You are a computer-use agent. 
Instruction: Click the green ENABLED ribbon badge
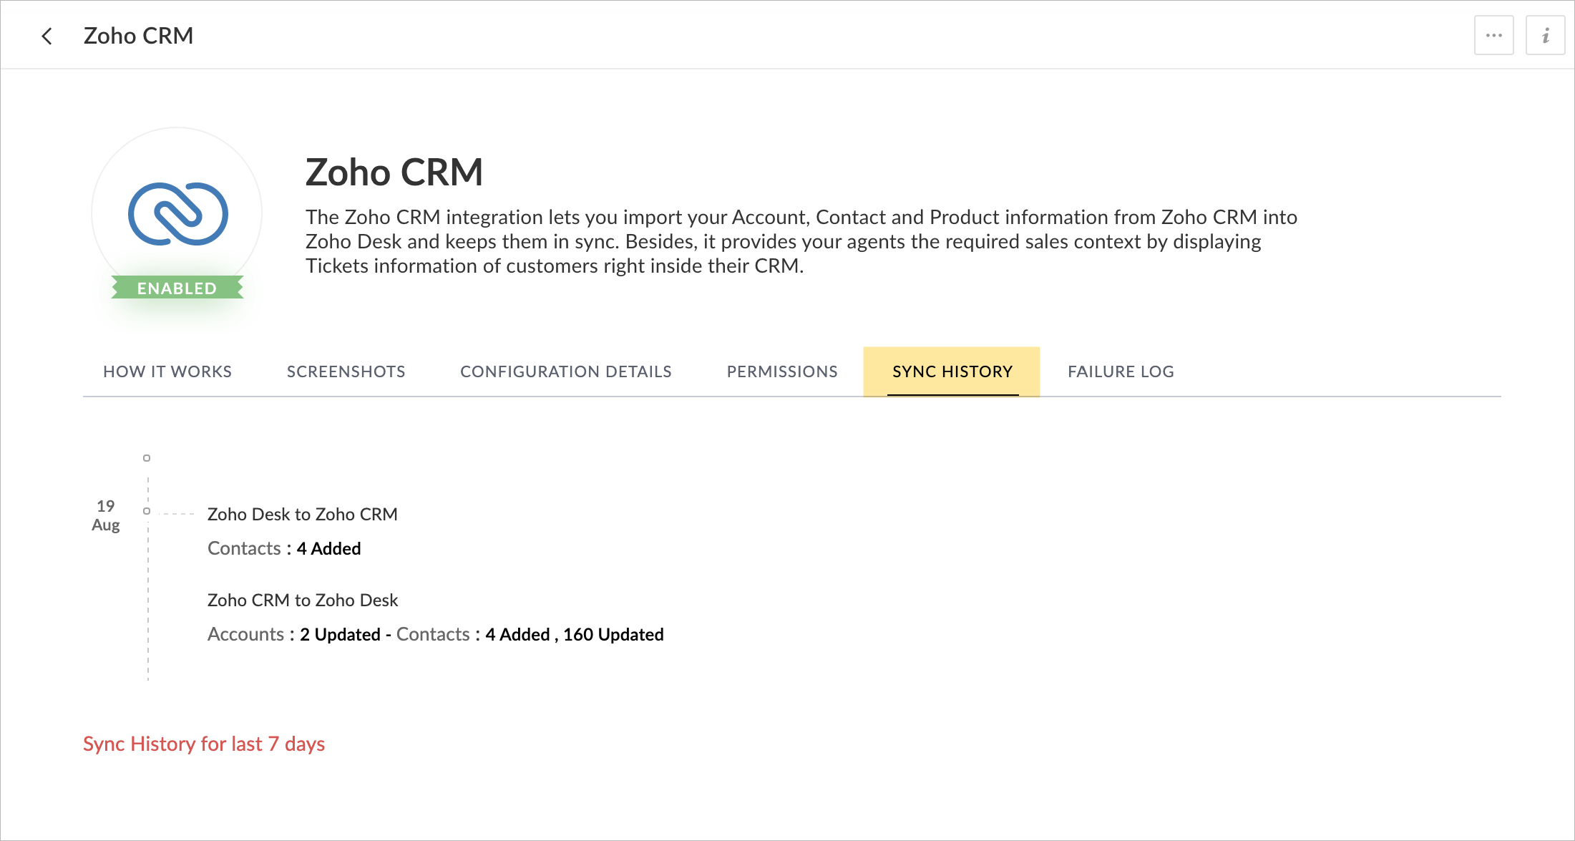coord(177,288)
